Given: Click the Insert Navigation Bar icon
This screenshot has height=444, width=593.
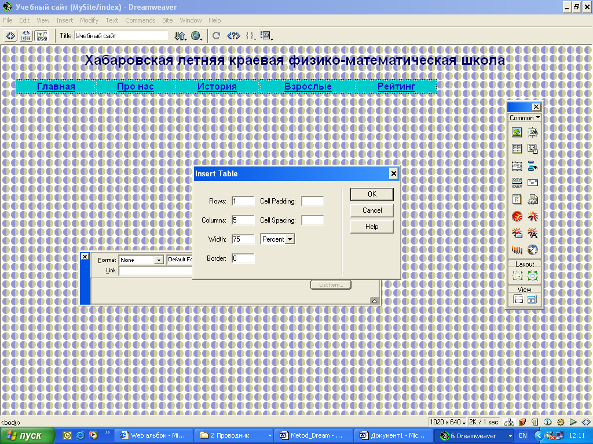Looking at the screenshot, I should click(533, 166).
